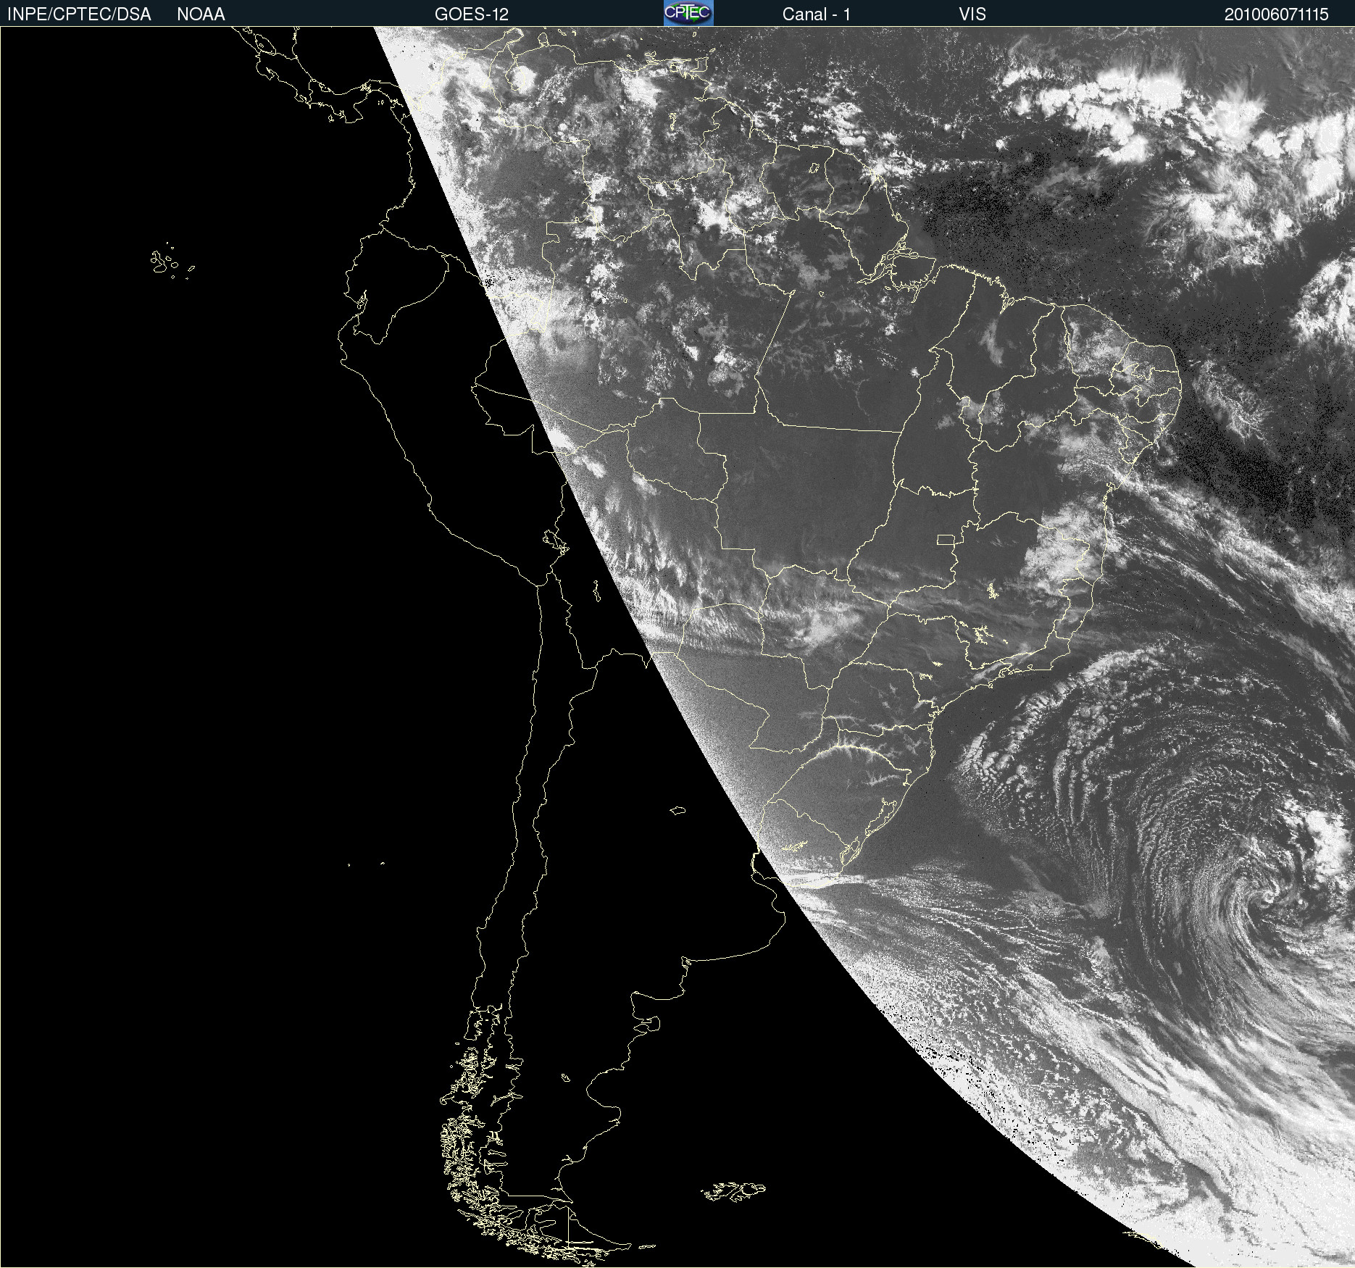Click the Canal - 1 channel label

817,14
